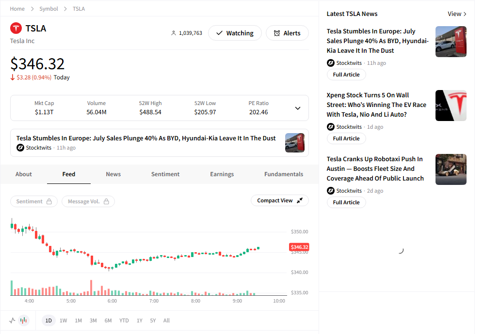Image resolution: width=484 pixels, height=334 pixels.
Task: Click Stocktwits icon on 11h ago sidebar article
Action: click(x=331, y=63)
